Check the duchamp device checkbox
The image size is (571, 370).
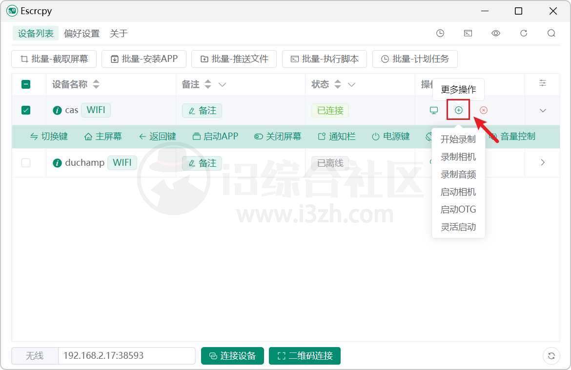pos(26,163)
